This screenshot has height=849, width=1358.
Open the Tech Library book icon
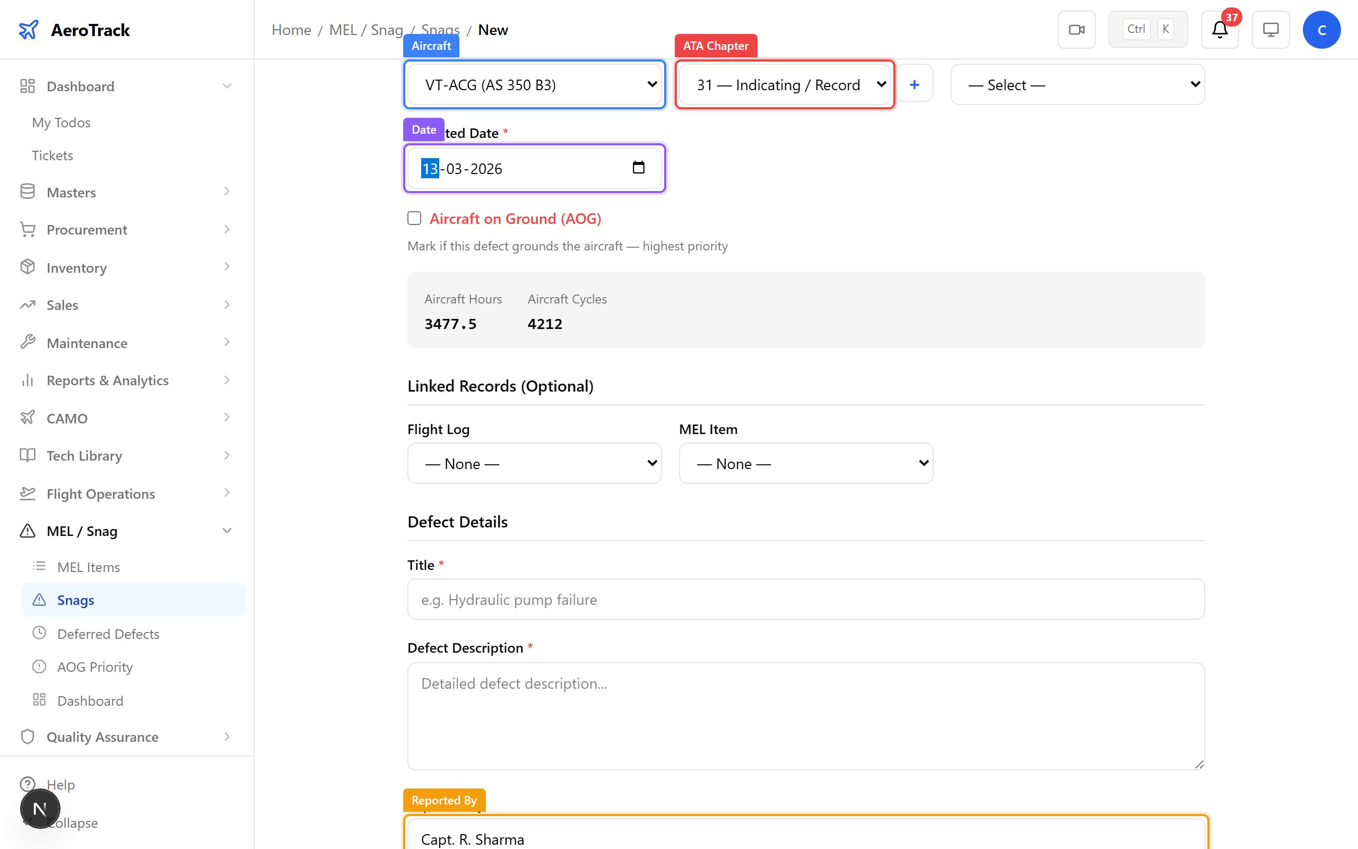[28, 455]
